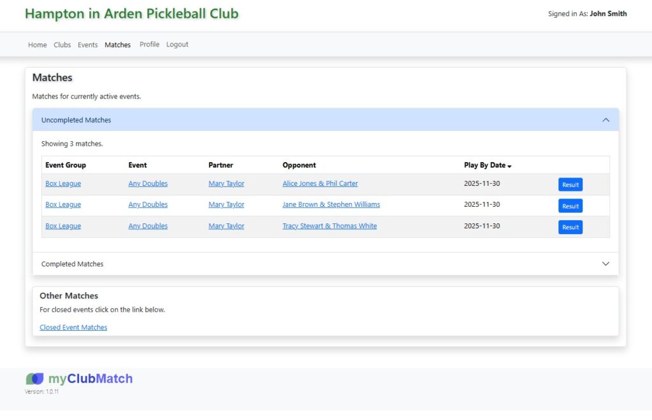Enter result for Alice Jones & Phil Carter match
652x420 pixels.
point(570,185)
